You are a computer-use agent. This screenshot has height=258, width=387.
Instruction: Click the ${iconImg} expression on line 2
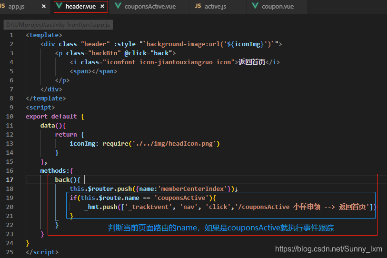(246, 44)
